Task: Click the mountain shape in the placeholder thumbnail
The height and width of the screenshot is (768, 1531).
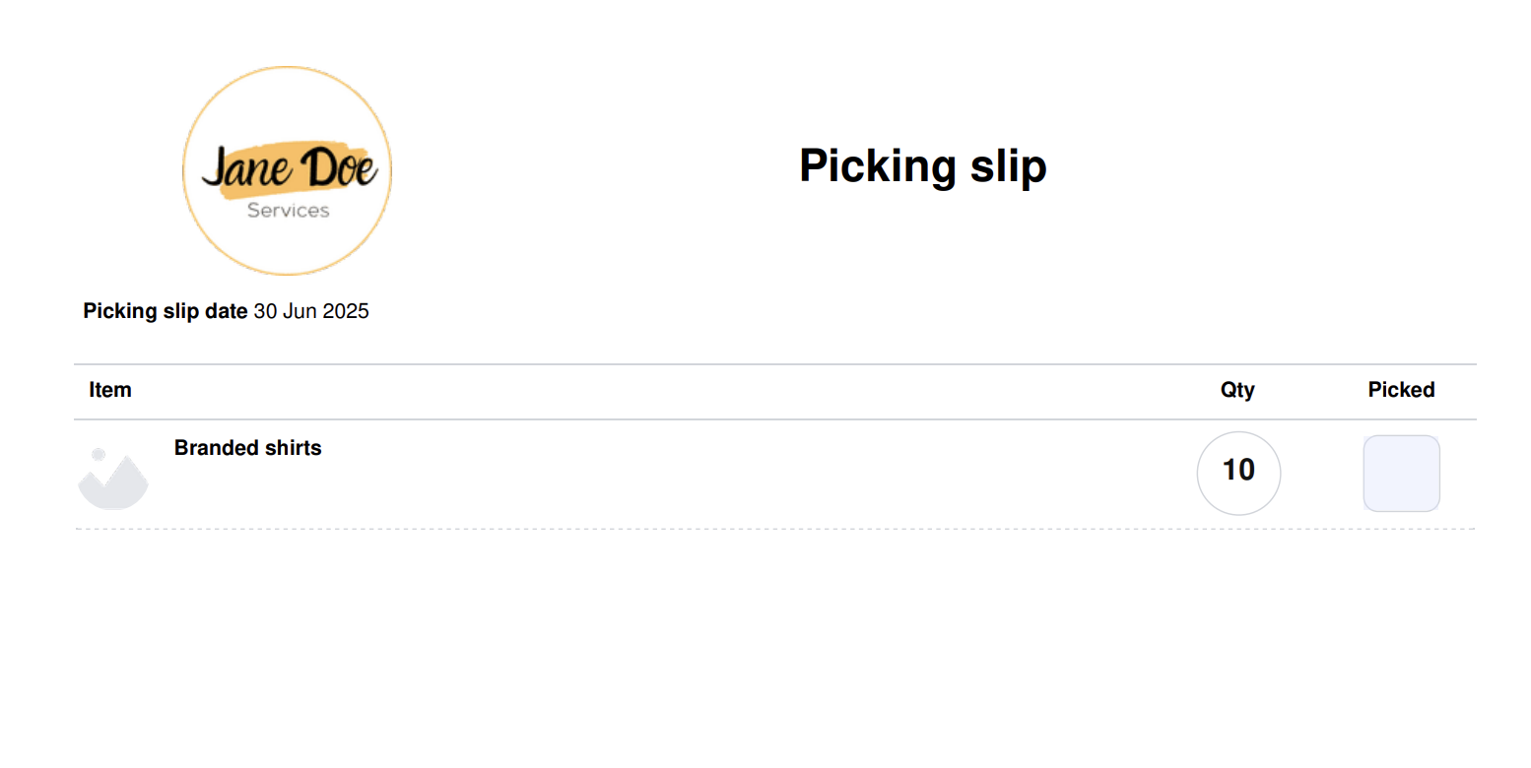Action: 113,485
